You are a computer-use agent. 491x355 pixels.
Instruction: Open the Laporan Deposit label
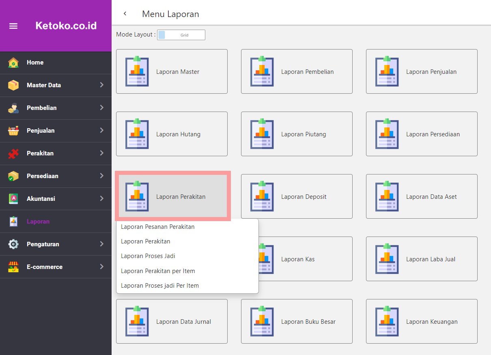304,197
